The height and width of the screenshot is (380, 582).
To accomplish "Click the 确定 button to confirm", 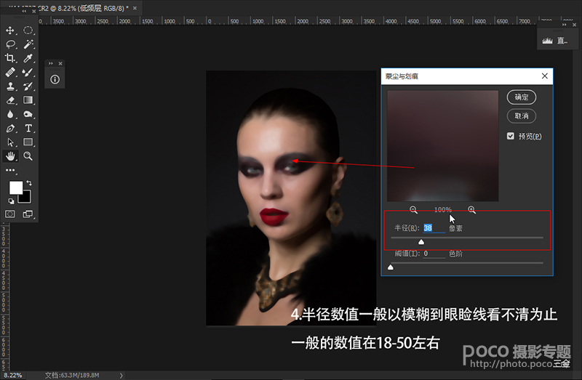I will coord(521,97).
